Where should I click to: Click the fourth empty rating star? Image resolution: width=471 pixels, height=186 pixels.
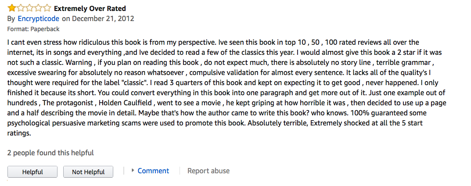(x=38, y=8)
